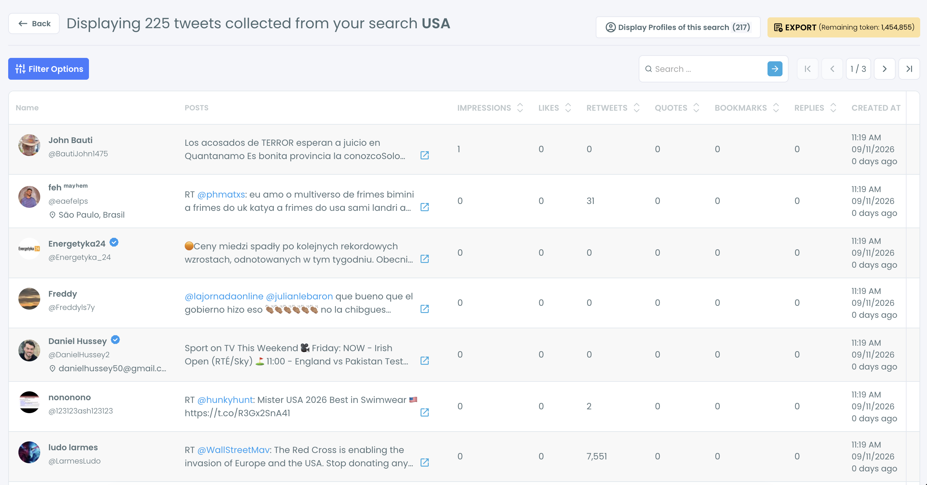Export the collected tweets
This screenshot has height=485, width=927.
point(844,27)
